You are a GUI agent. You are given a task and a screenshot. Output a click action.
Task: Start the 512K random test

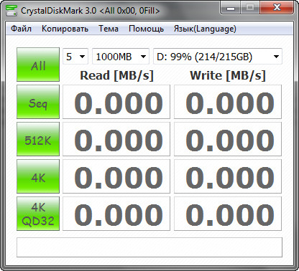(38, 139)
